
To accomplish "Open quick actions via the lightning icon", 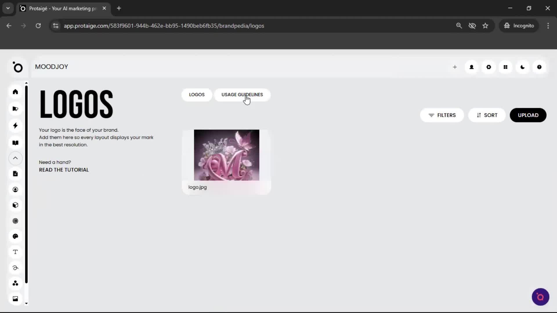I will click(15, 125).
